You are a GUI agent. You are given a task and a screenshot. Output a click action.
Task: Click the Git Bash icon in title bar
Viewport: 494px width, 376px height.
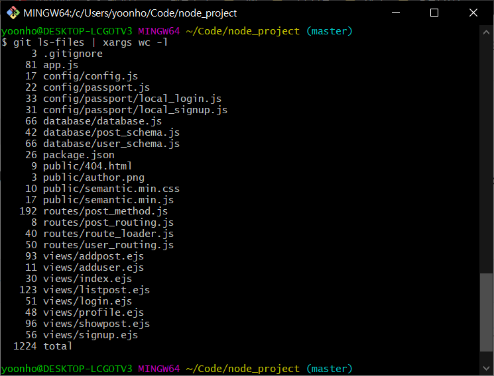point(13,13)
